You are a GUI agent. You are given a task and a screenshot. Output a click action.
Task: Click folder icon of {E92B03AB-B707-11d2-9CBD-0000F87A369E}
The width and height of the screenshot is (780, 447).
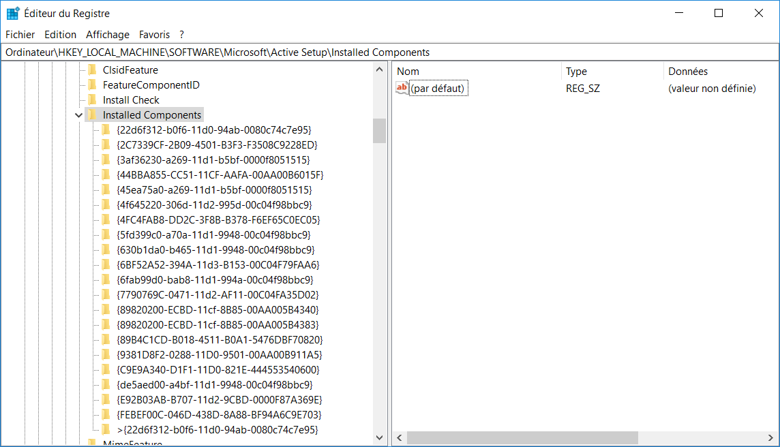coord(106,399)
